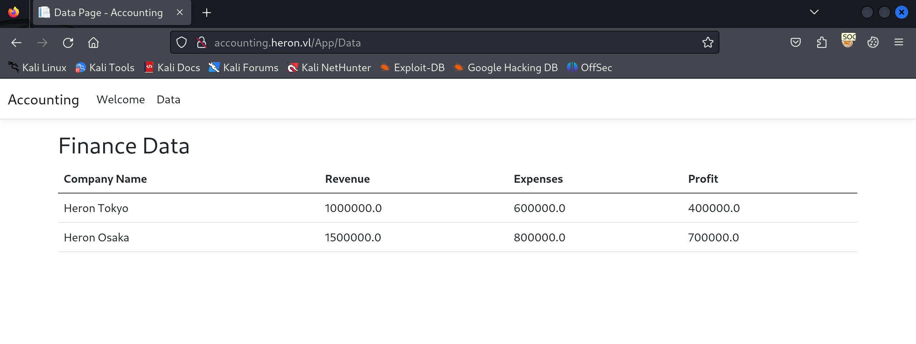The image size is (916, 344).
Task: Go to the browser home page
Action: pyautogui.click(x=93, y=43)
